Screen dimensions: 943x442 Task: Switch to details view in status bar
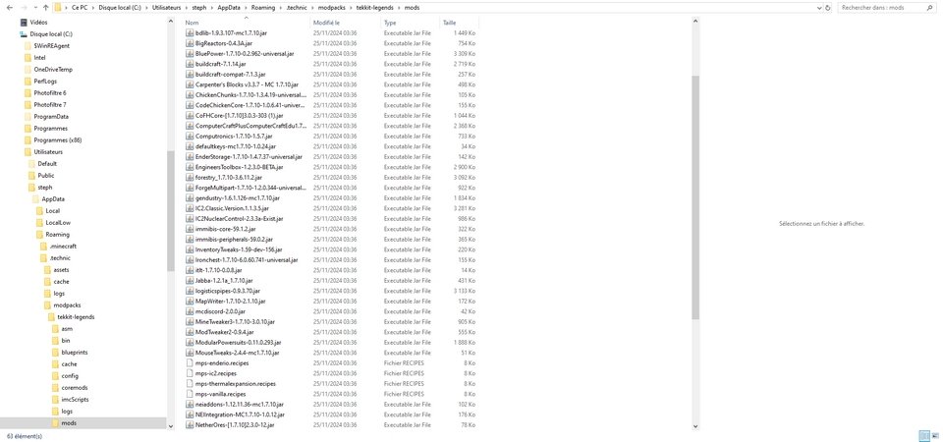(924, 436)
